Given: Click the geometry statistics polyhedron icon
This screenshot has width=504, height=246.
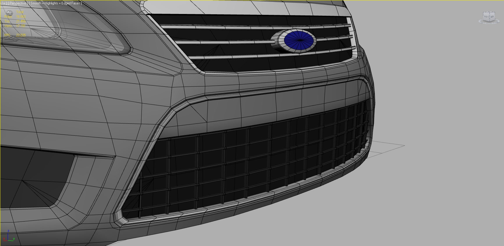Looking at the screenshot, I should (x=10, y=13).
